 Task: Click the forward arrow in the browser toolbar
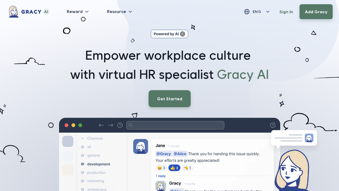pos(111,125)
